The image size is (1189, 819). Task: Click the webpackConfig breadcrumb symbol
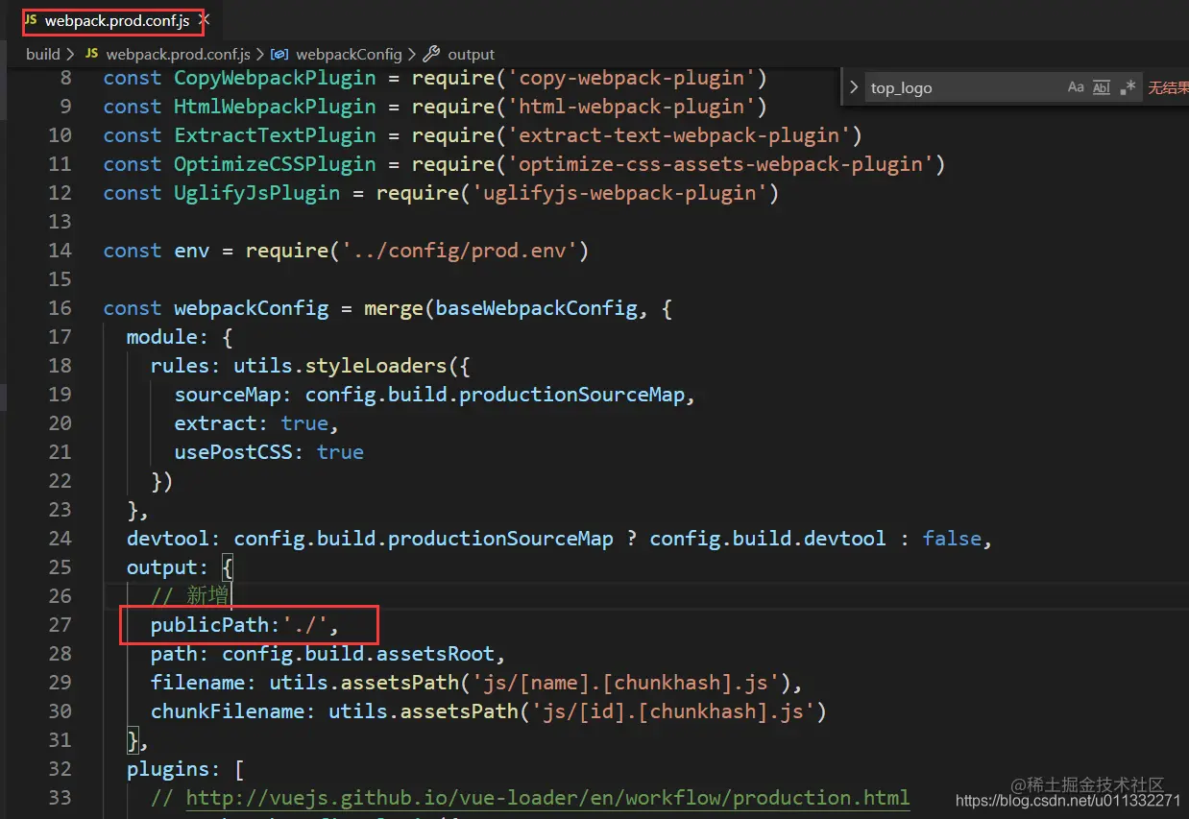(x=349, y=54)
